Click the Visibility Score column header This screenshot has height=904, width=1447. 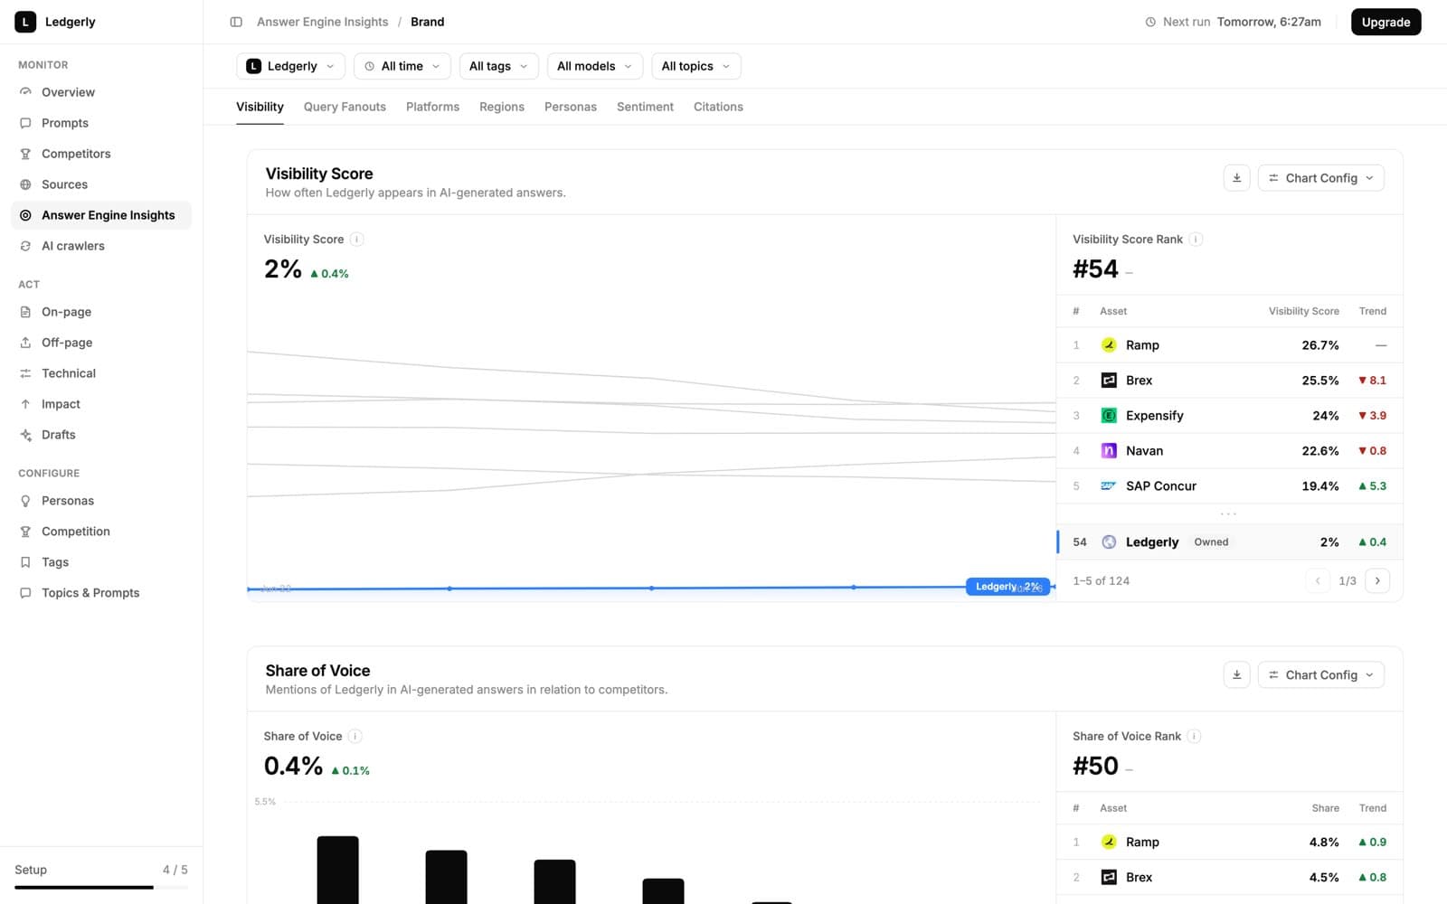coord(1303,311)
